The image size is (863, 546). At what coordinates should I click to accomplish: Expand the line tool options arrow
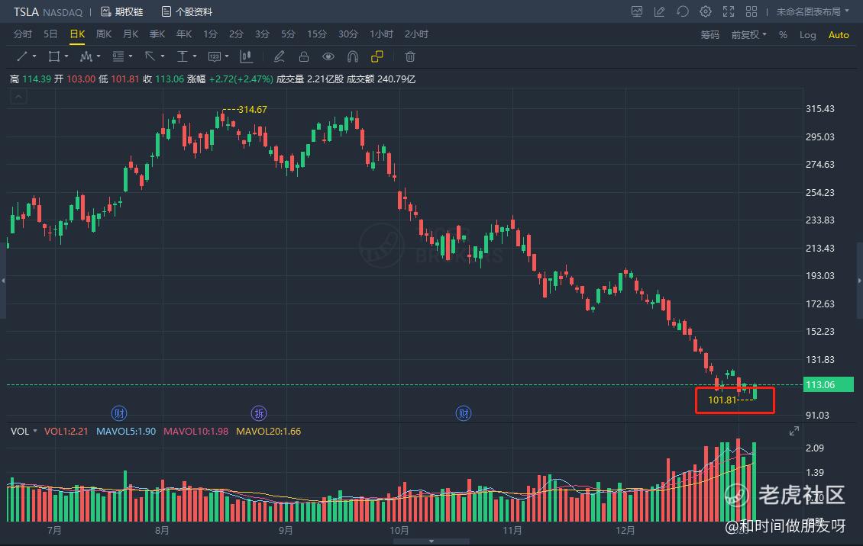point(34,56)
